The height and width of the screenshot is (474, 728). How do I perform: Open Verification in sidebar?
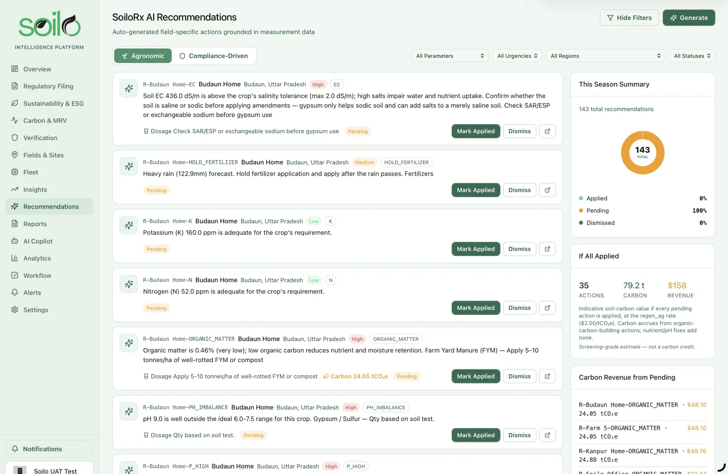coord(50,138)
